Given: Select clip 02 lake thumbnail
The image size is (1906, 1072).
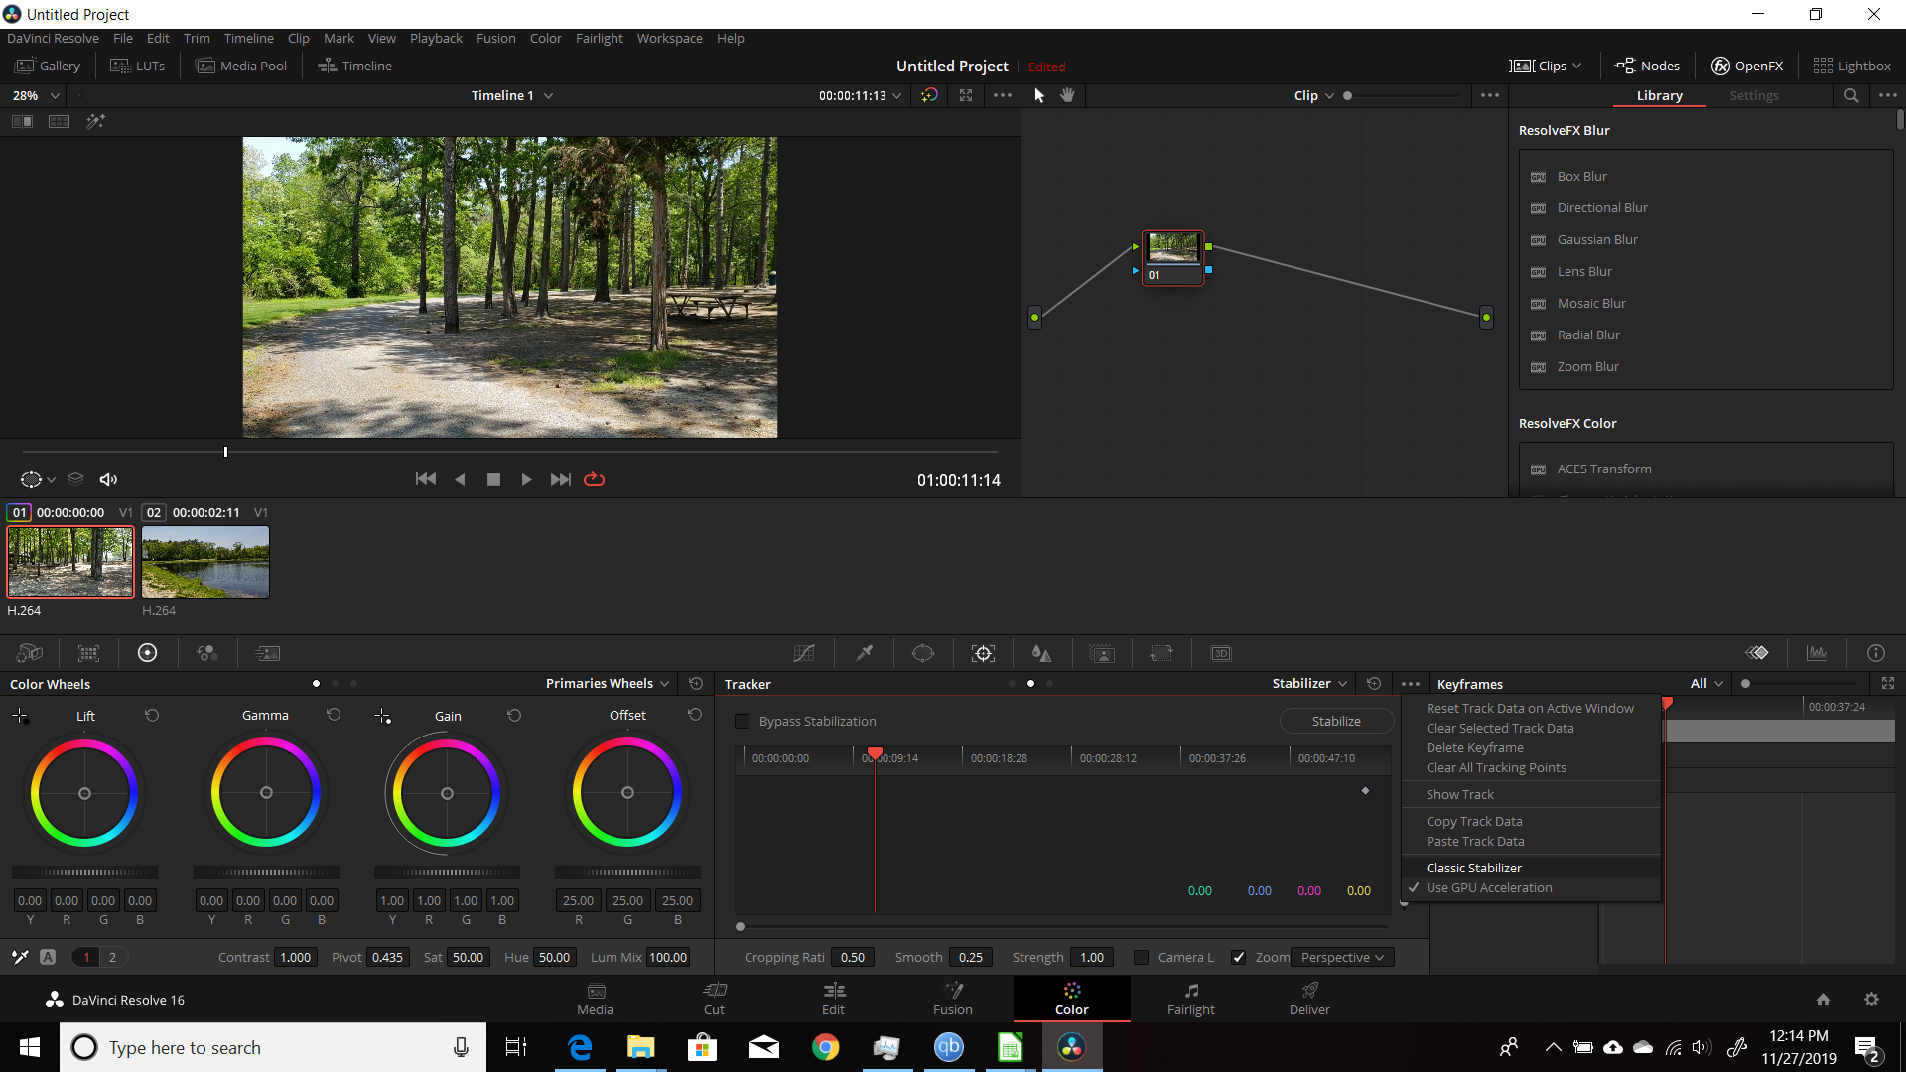Looking at the screenshot, I should (205, 562).
